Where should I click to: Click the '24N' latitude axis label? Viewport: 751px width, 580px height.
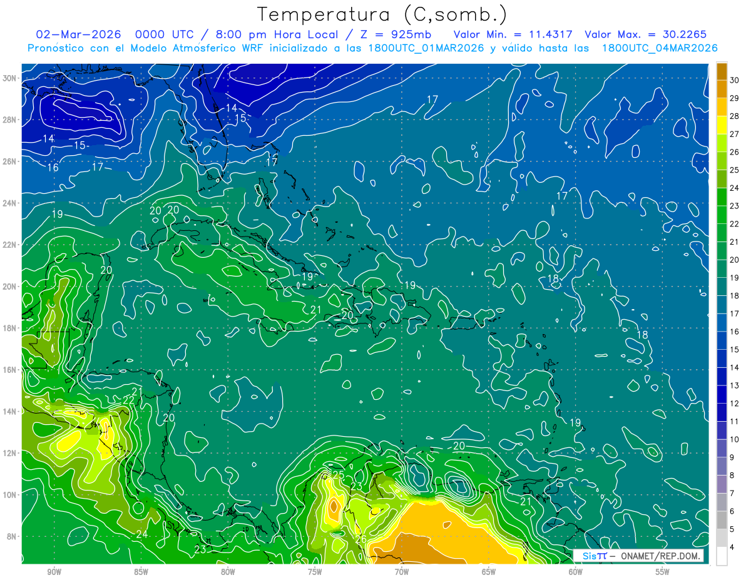point(10,203)
